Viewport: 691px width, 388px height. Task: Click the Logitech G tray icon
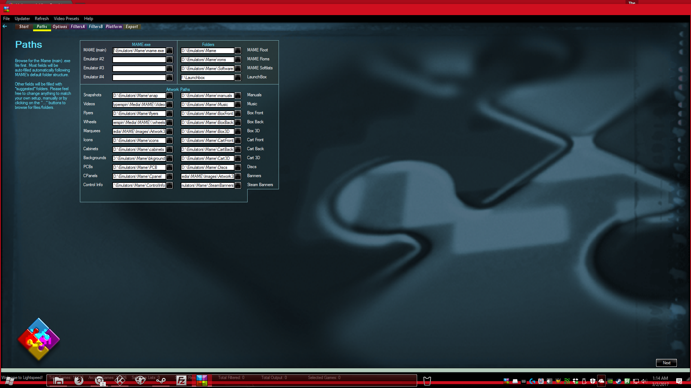532,381
